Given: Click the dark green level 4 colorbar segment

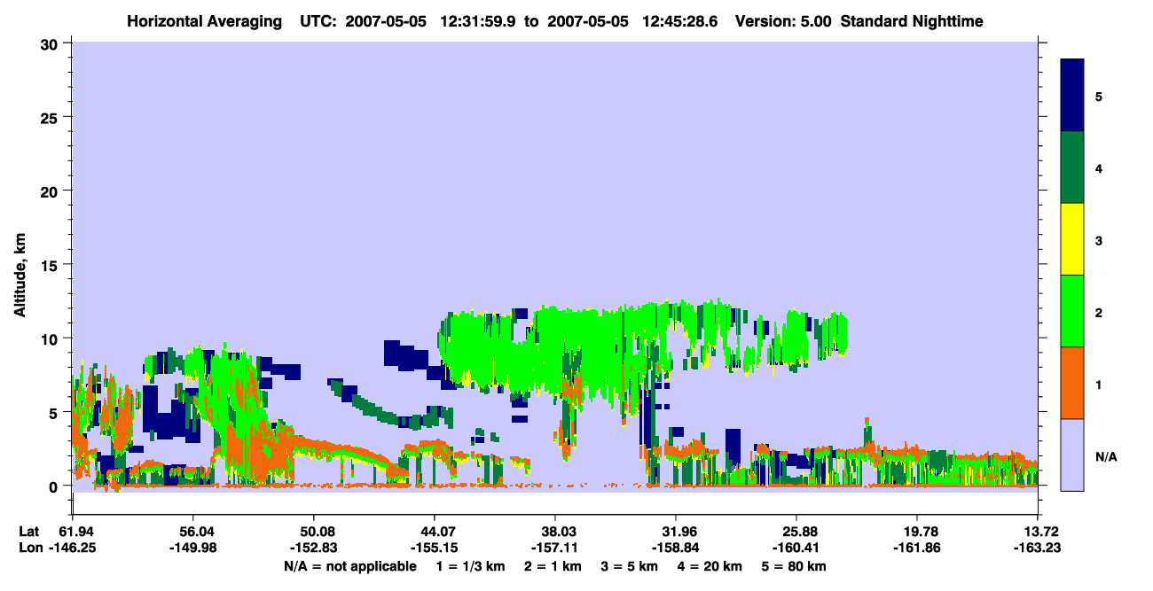Looking at the screenshot, I should 1072,167.
